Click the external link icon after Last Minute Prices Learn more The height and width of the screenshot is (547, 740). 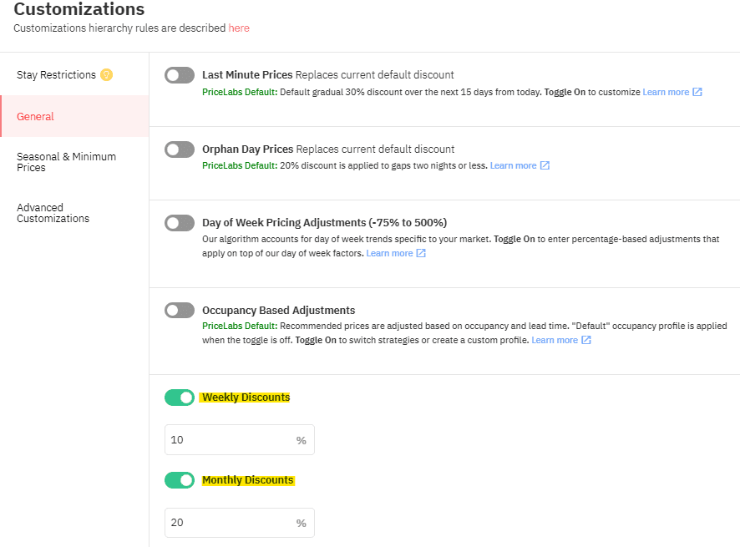[697, 92]
